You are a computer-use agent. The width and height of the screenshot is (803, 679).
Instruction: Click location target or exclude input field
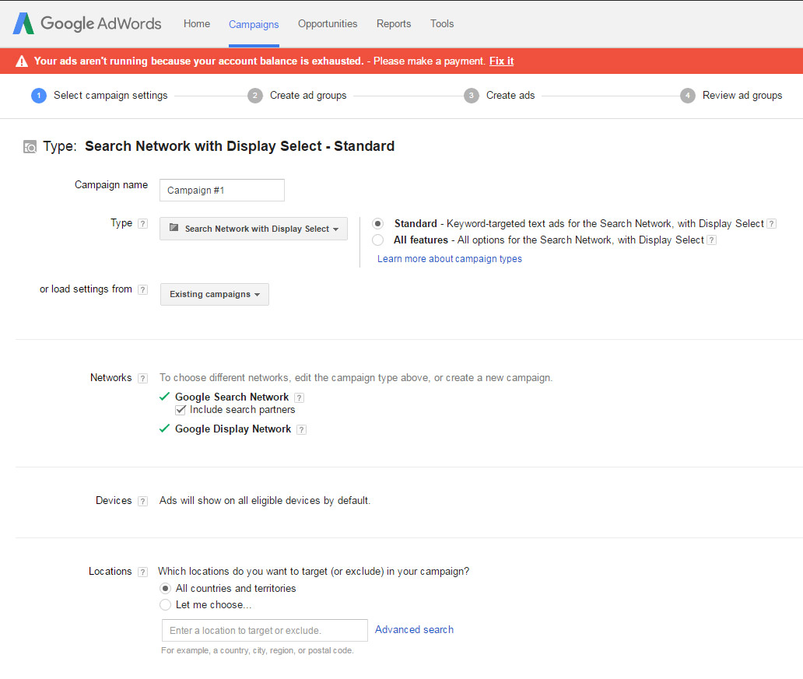265,630
